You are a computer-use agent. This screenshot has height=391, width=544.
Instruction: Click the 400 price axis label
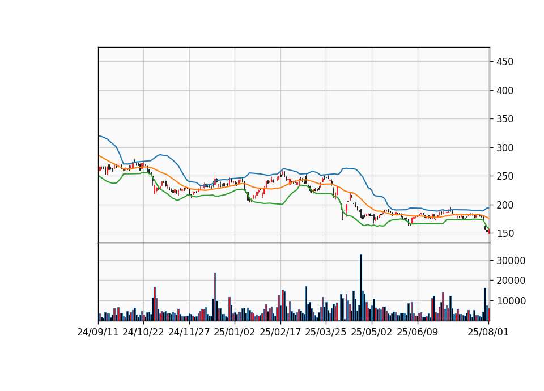pyautogui.click(x=505, y=91)
